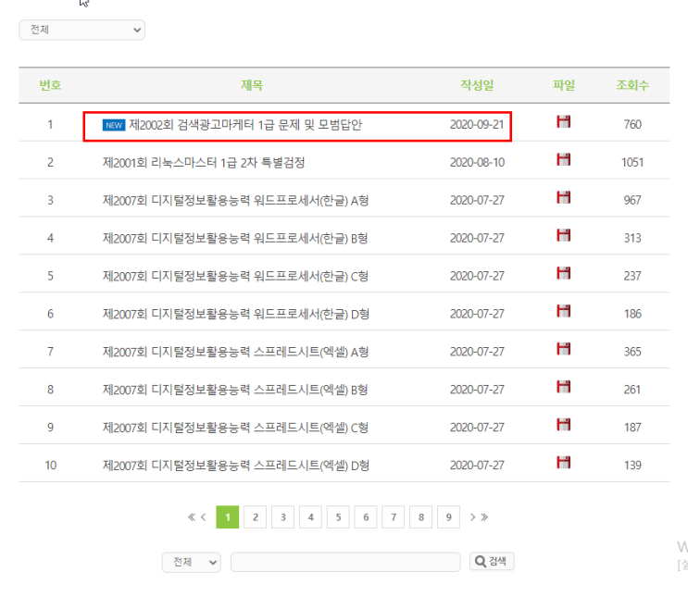Image resolution: width=688 pixels, height=609 pixels.
Task: Go to page 7
Action: (394, 517)
